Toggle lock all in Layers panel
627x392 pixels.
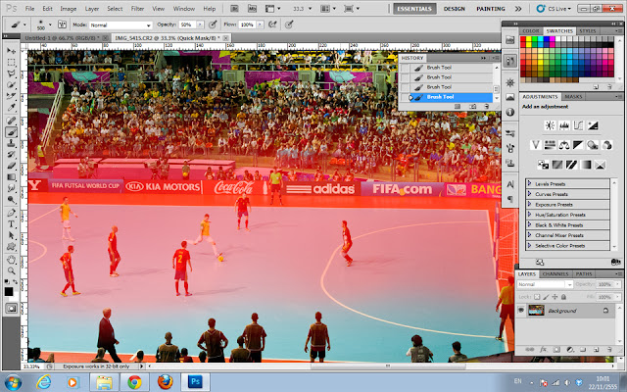click(x=563, y=297)
